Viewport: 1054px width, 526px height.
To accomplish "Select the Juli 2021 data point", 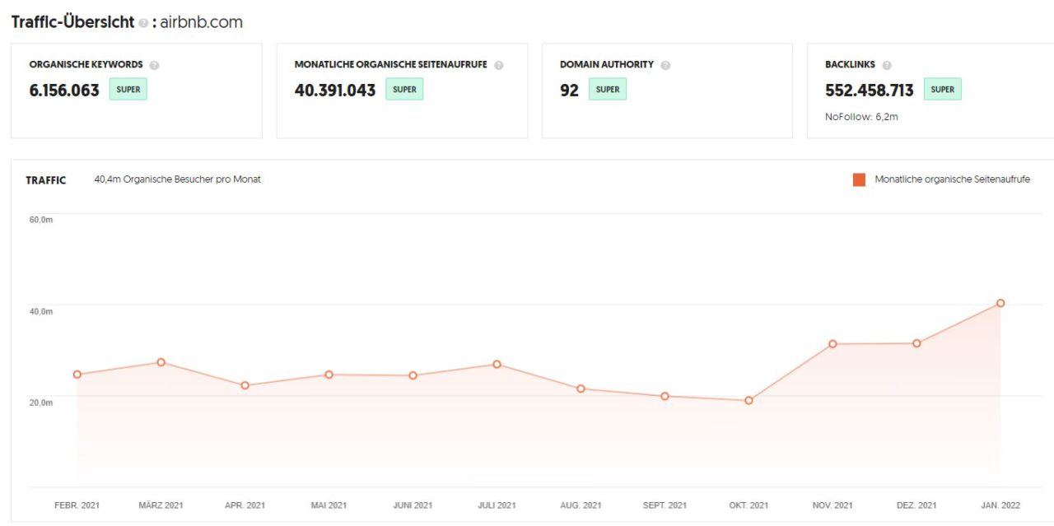I will point(497,364).
